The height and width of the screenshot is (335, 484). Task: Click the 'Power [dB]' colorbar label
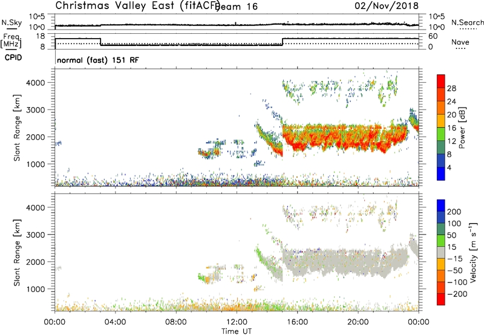pos(462,128)
